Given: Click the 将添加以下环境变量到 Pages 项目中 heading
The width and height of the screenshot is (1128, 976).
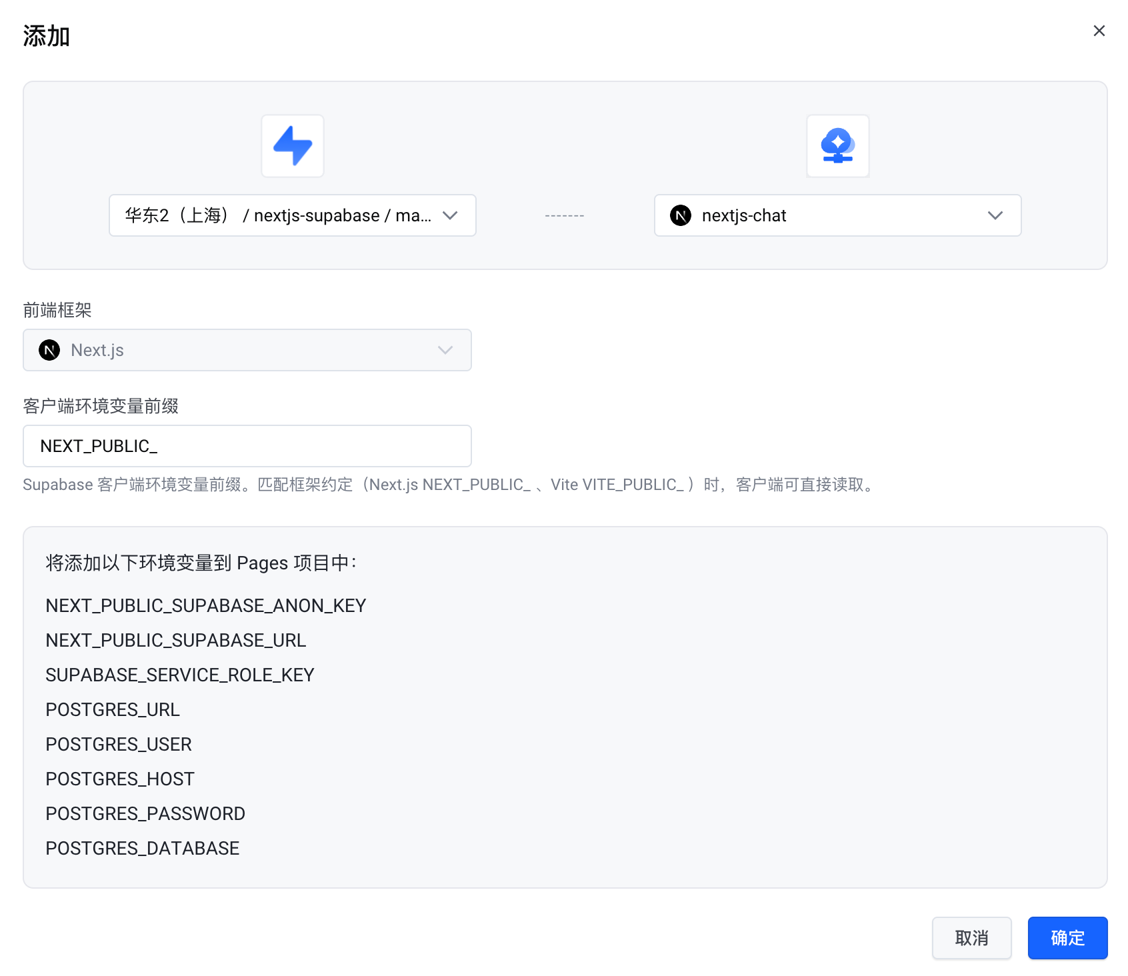Looking at the screenshot, I should click(201, 563).
